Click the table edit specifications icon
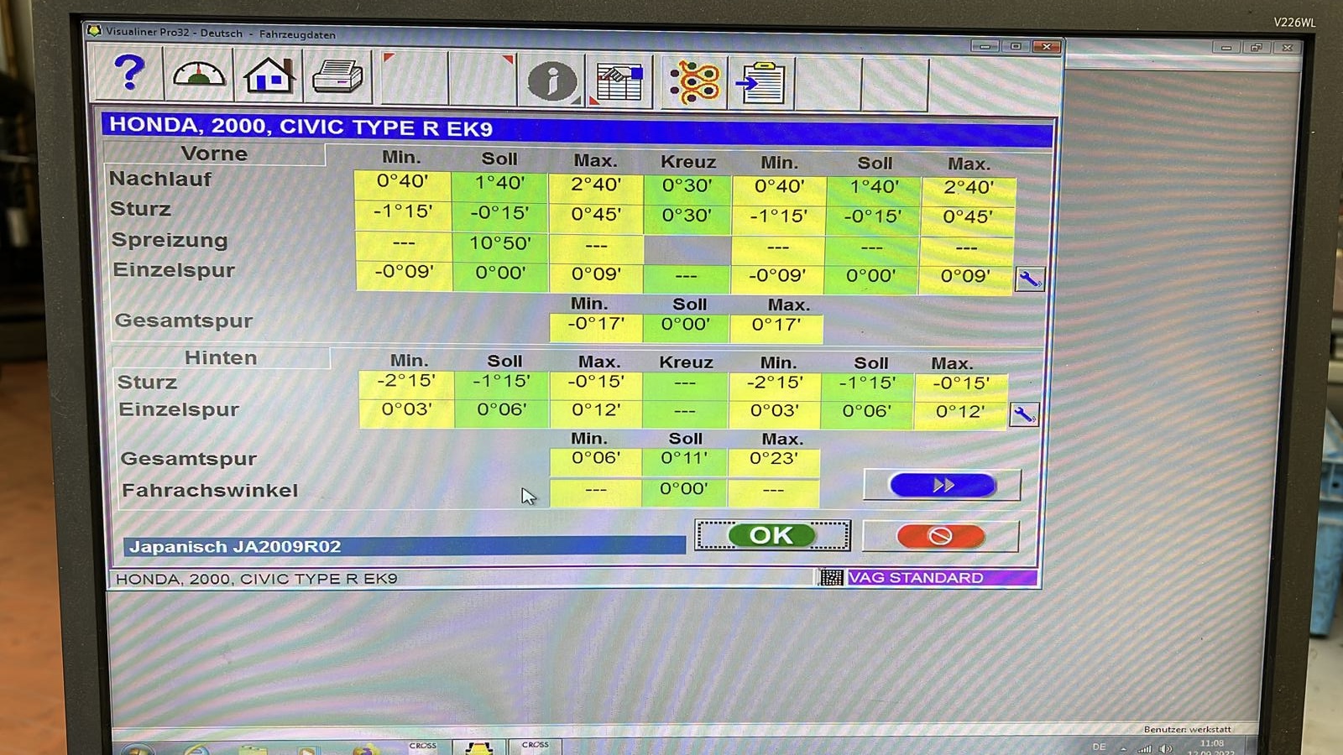This screenshot has height=755, width=1343. (x=619, y=81)
